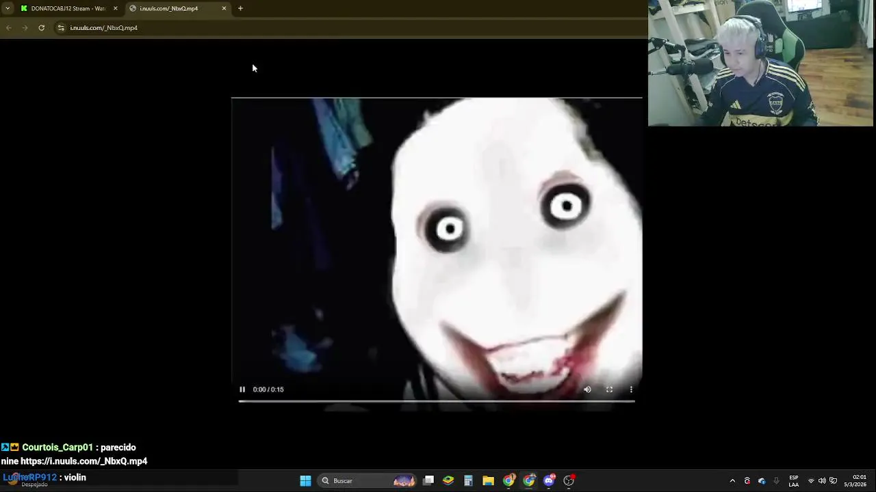Image resolution: width=876 pixels, height=492 pixels.
Task: Open a new browser tab
Action: pyautogui.click(x=240, y=8)
